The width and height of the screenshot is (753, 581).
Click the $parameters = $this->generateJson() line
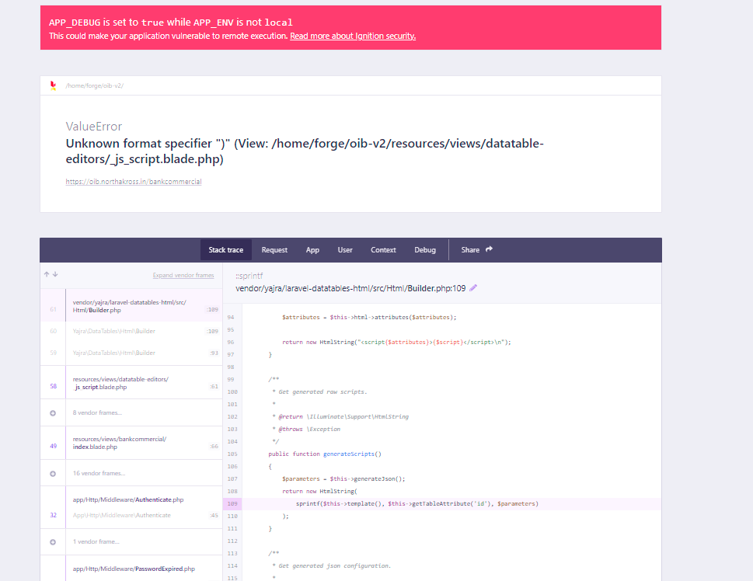coord(343,478)
